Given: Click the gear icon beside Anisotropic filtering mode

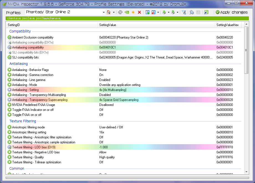Looking at the screenshot, I should click(9, 127).
